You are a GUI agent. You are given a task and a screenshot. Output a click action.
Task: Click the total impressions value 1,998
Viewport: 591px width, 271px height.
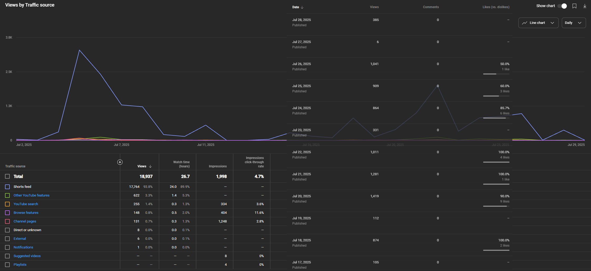(x=221, y=177)
